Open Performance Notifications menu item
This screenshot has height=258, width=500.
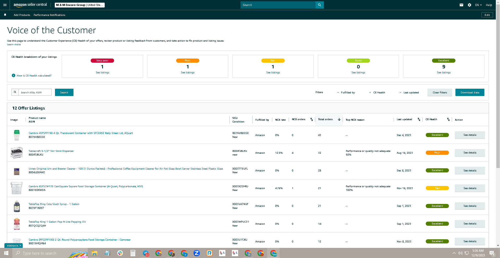point(50,15)
